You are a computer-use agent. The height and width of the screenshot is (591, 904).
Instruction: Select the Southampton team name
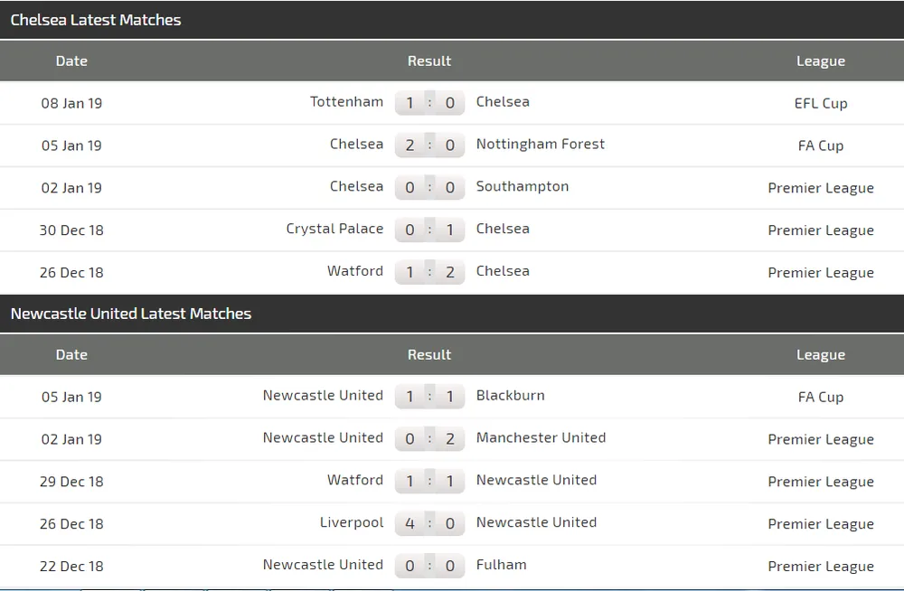[523, 187]
